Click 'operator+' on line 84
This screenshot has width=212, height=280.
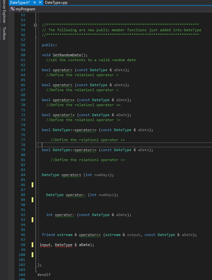pos(71,175)
